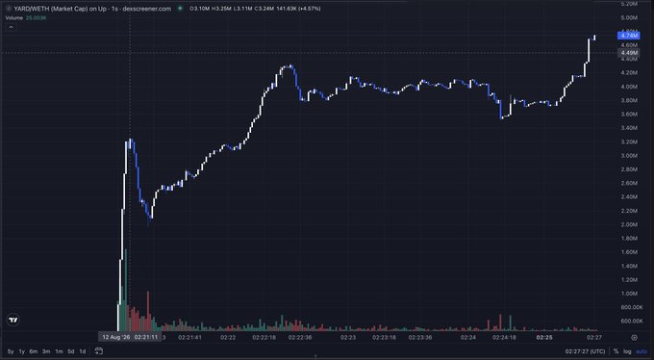The height and width of the screenshot is (360, 654).
Task: Click the 4.74M current price label
Action: click(629, 36)
